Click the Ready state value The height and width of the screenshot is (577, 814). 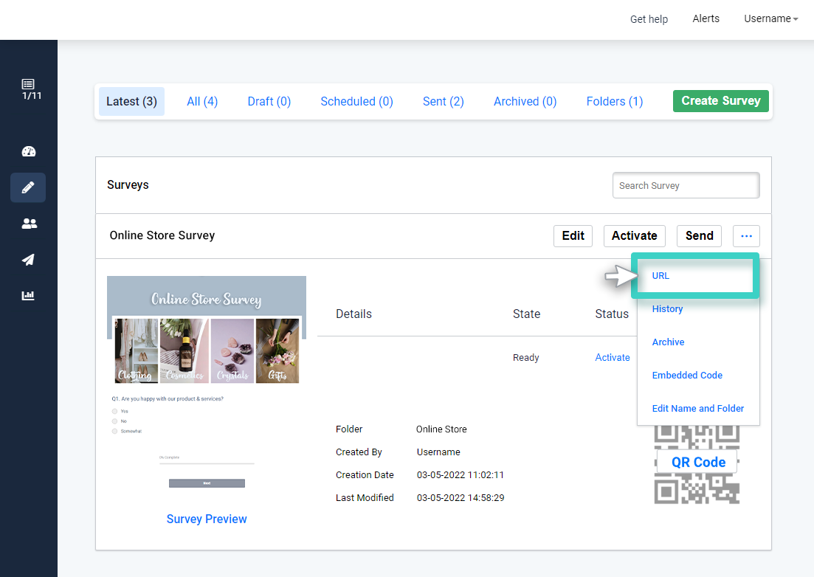tap(526, 358)
